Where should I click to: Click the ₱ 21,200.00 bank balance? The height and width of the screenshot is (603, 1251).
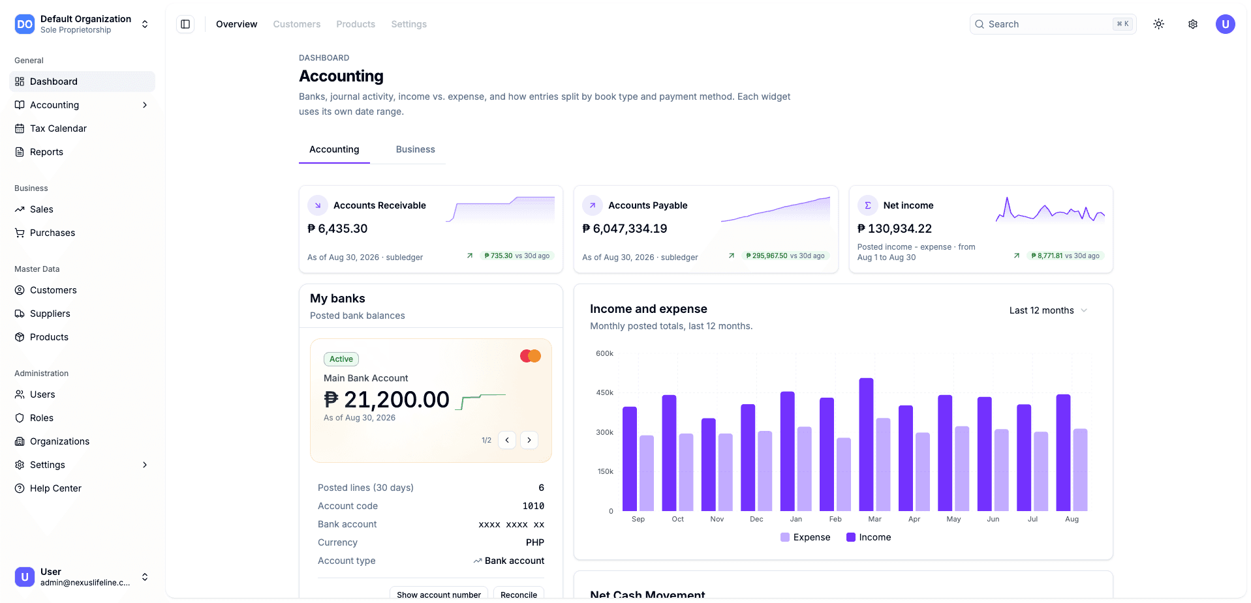[386, 400]
